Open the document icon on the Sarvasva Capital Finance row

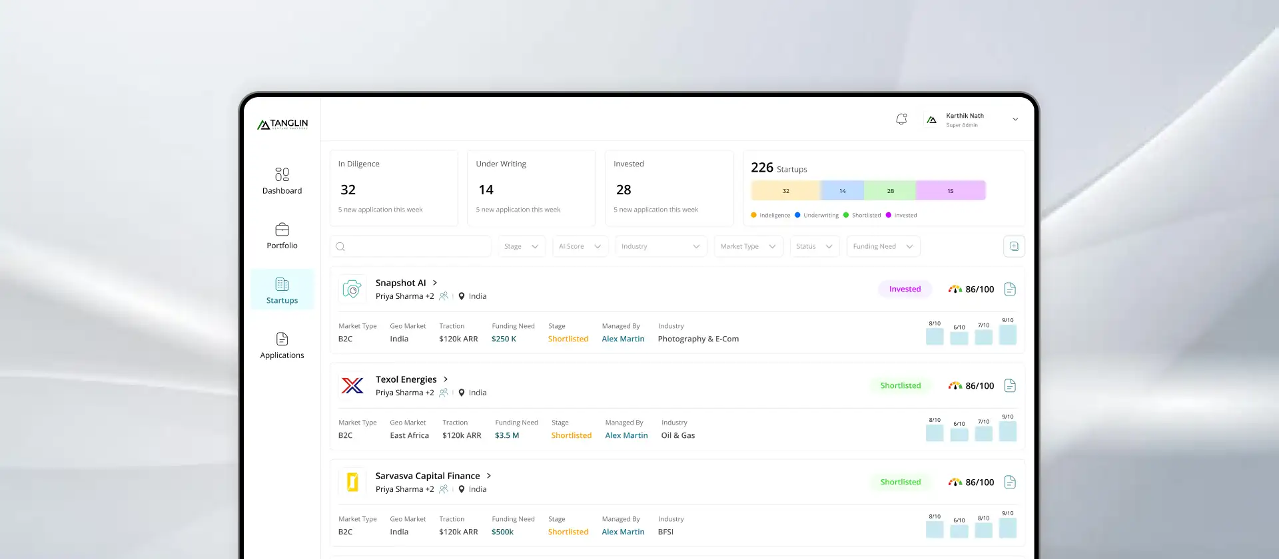tap(1010, 482)
